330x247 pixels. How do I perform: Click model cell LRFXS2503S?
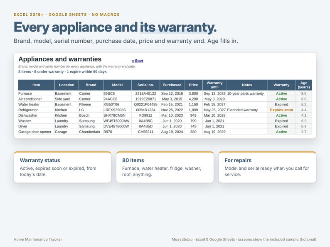117,110
